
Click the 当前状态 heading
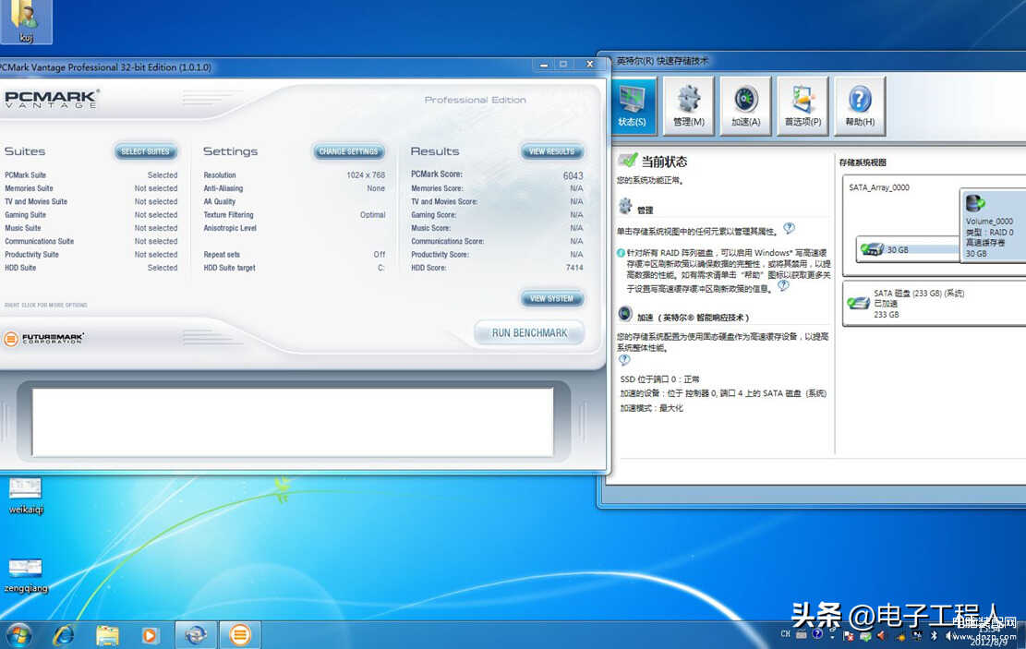click(x=664, y=162)
